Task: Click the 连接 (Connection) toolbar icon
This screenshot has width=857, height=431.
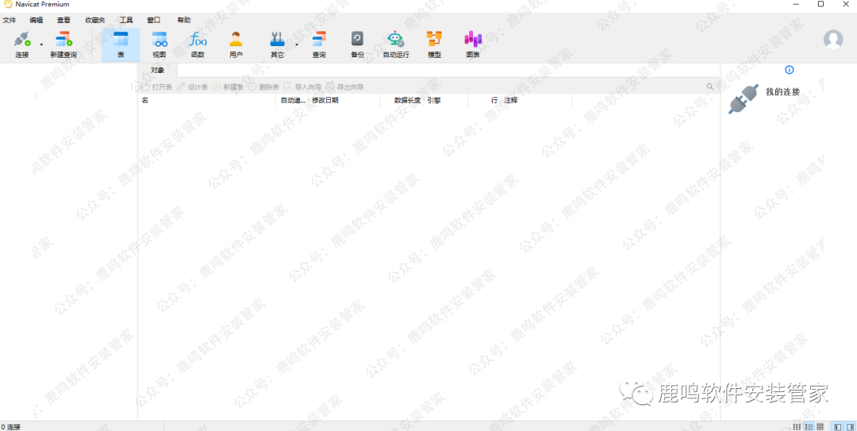Action: coord(21,43)
